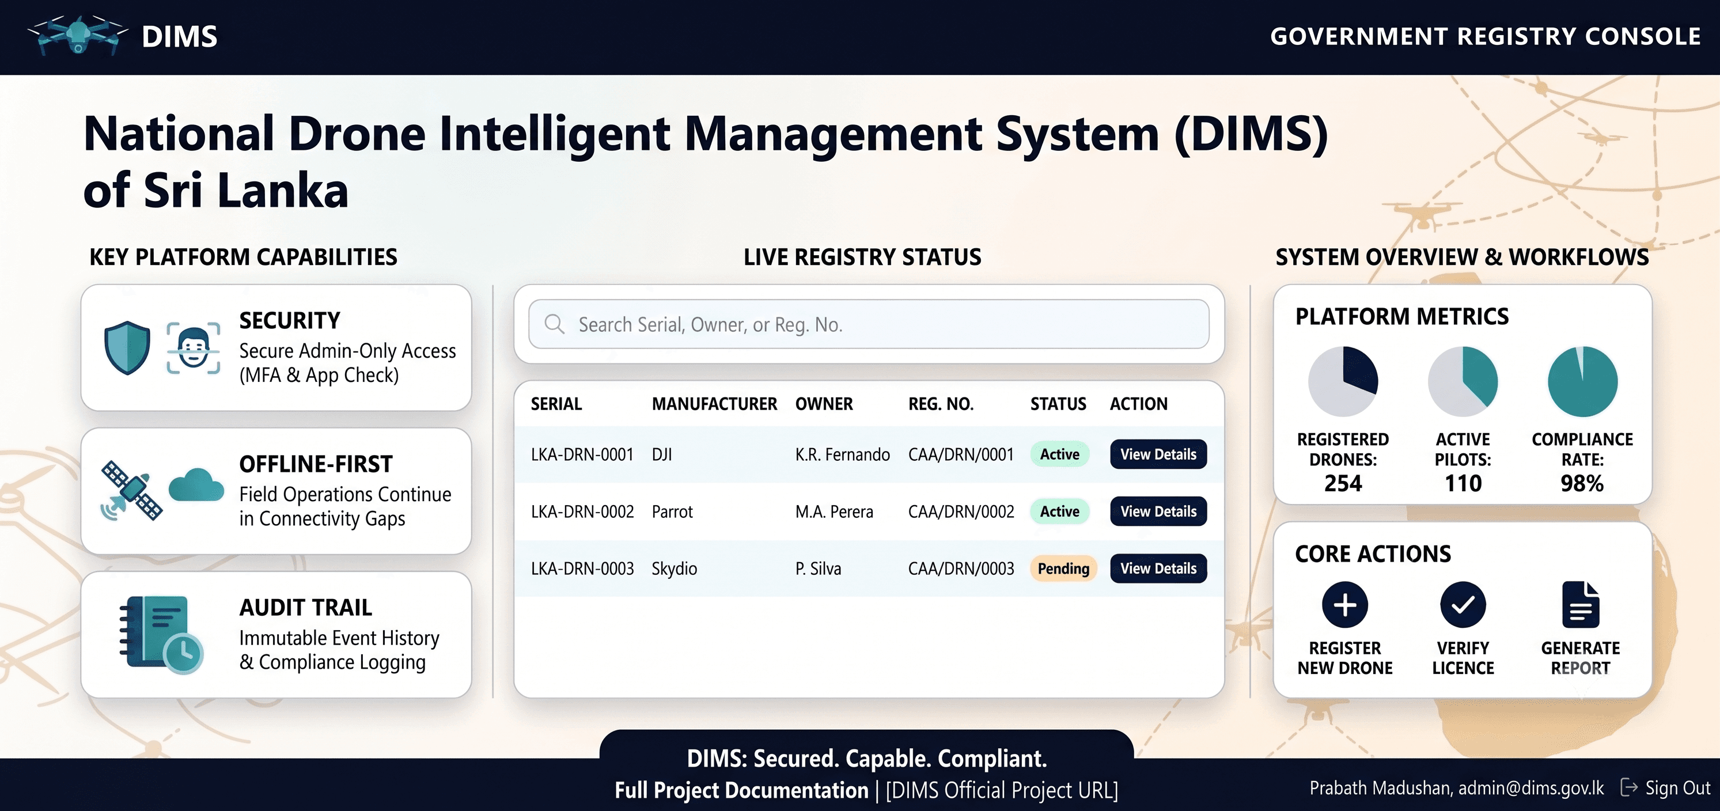
Task: View Details for LKA-DRN-0001
Action: point(1158,454)
